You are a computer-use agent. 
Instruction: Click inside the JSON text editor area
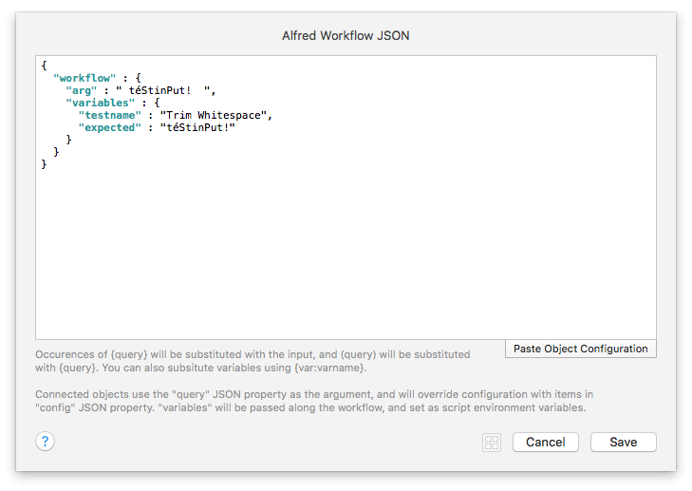pyautogui.click(x=346, y=198)
